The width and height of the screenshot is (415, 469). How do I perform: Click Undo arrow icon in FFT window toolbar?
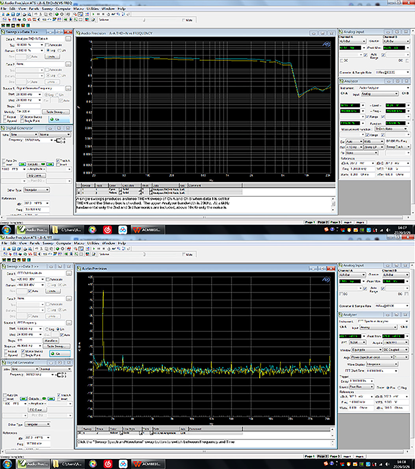[36, 249]
